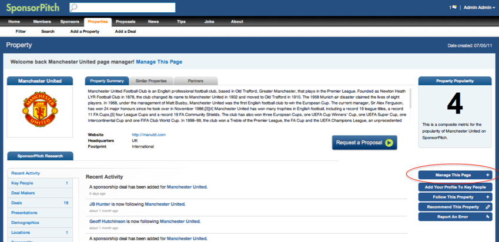Screen dimensions: 499x242
Task: Open the Members menu
Action: [42, 22]
